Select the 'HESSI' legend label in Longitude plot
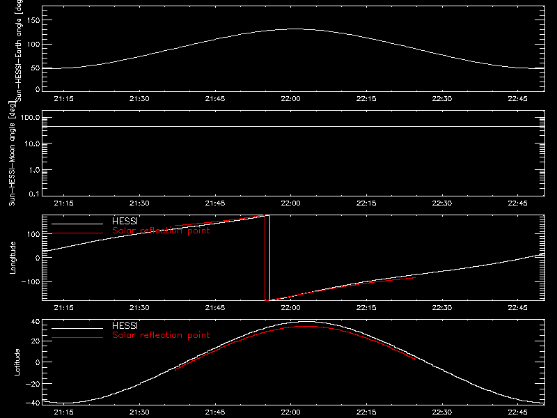The width and height of the screenshot is (557, 418). pyautogui.click(x=125, y=221)
